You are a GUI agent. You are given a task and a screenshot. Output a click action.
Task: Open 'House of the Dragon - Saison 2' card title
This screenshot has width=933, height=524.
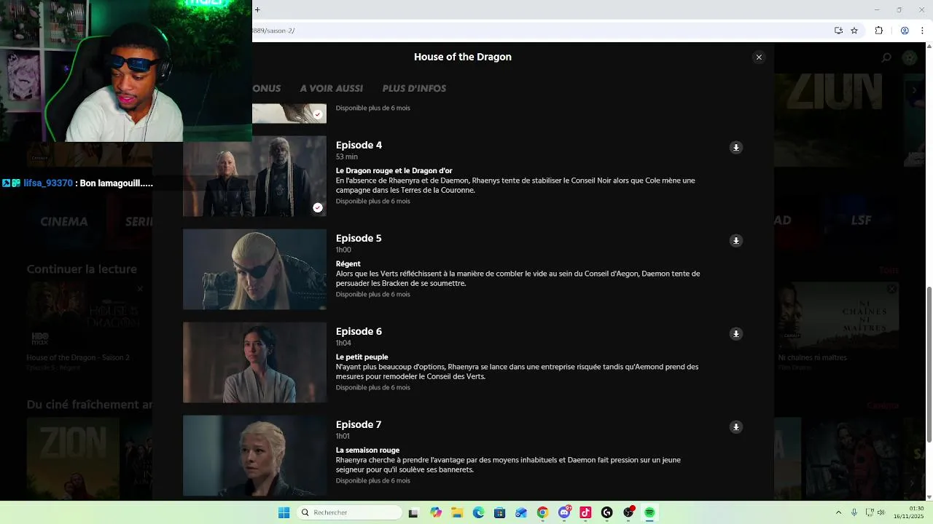click(78, 357)
